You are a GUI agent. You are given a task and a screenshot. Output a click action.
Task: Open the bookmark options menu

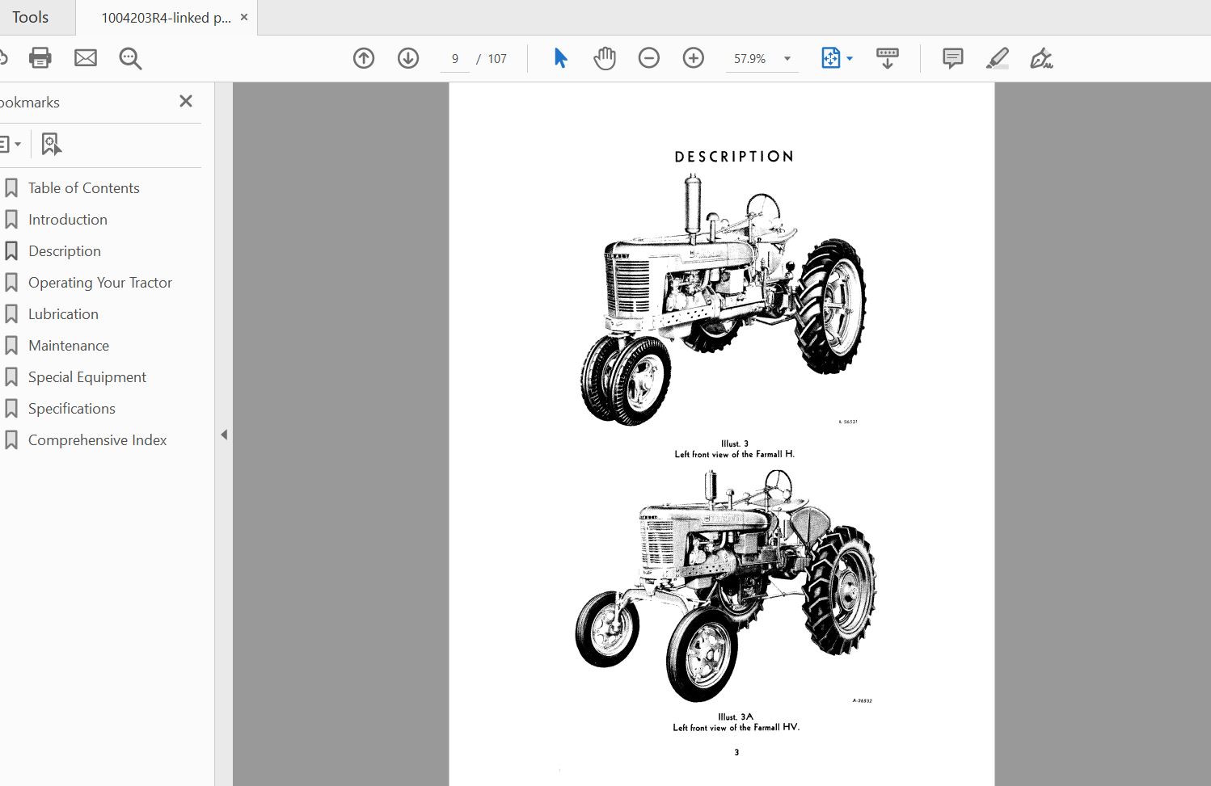click(11, 143)
